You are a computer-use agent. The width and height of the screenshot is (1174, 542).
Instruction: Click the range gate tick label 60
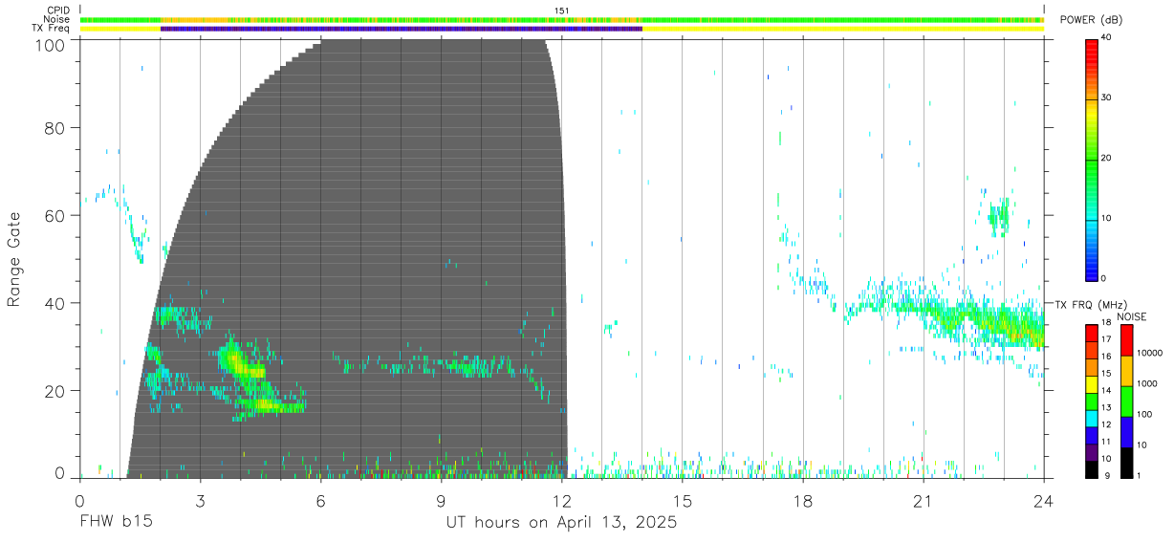pyautogui.click(x=54, y=215)
